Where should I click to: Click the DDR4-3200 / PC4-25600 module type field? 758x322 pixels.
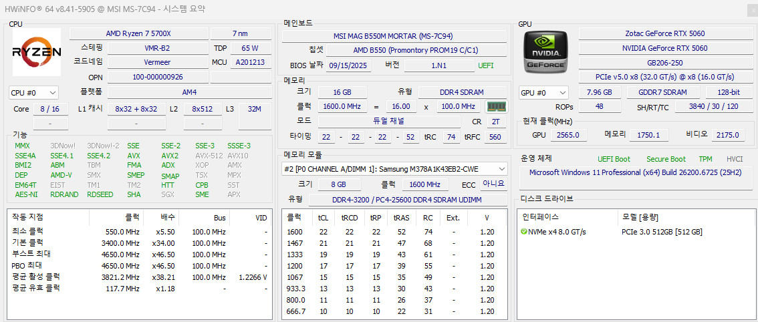408,200
